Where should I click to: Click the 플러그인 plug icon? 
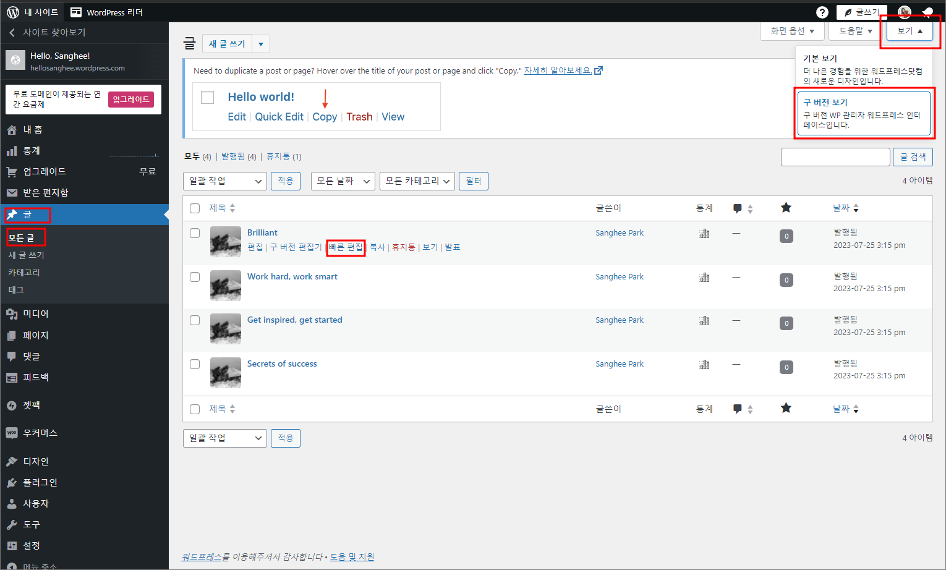pyautogui.click(x=12, y=483)
